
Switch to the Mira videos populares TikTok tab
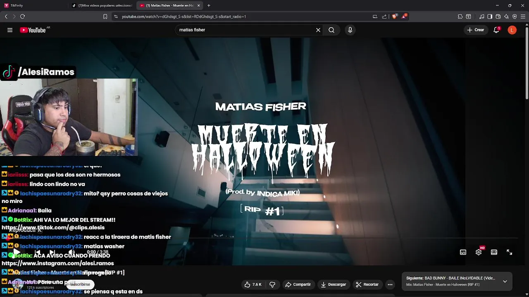(102, 5)
